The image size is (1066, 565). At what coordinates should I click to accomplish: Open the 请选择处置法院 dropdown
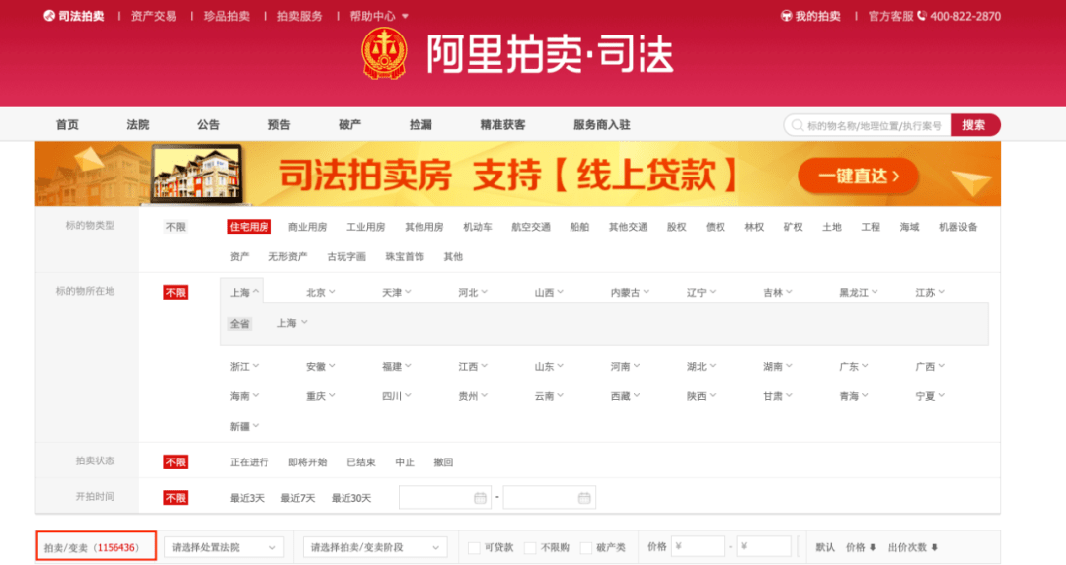[x=224, y=547]
